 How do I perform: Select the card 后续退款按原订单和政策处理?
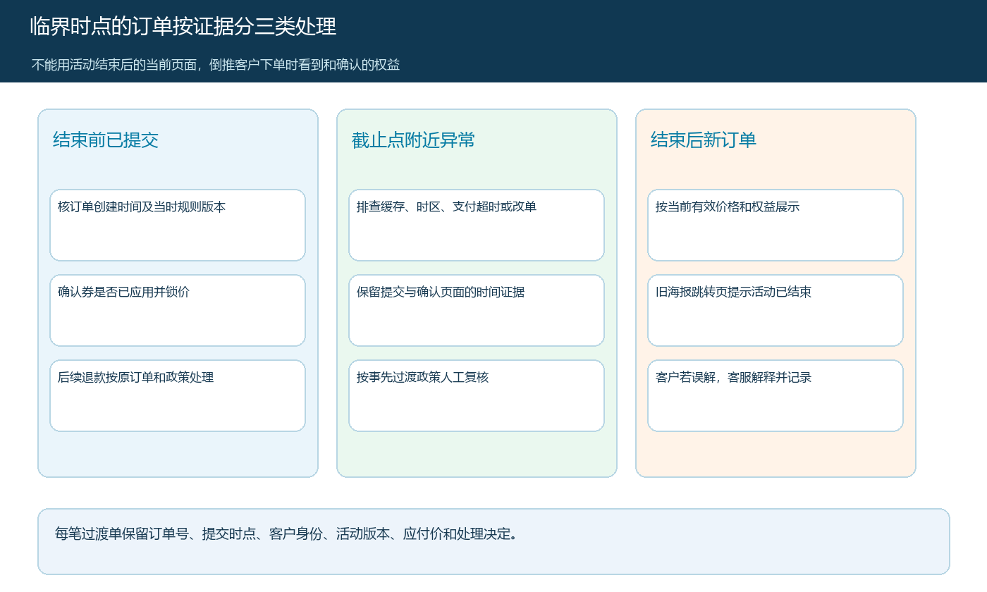coord(178,395)
